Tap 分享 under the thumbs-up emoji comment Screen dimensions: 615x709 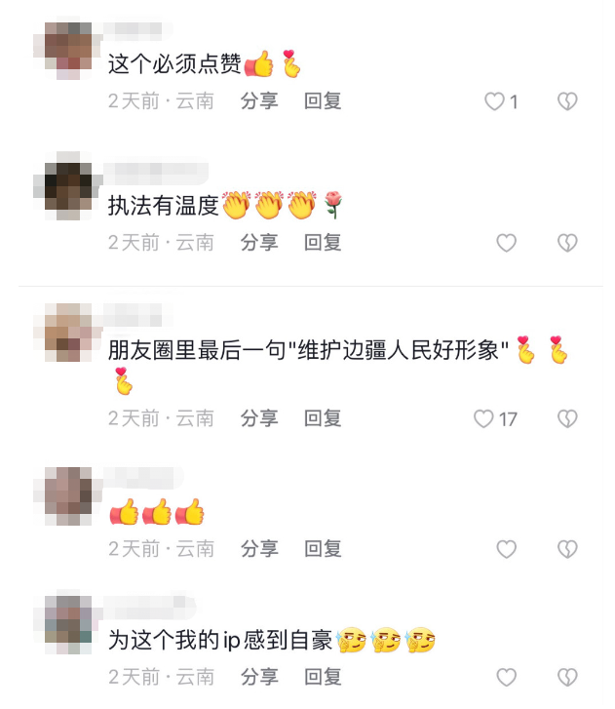[259, 549]
